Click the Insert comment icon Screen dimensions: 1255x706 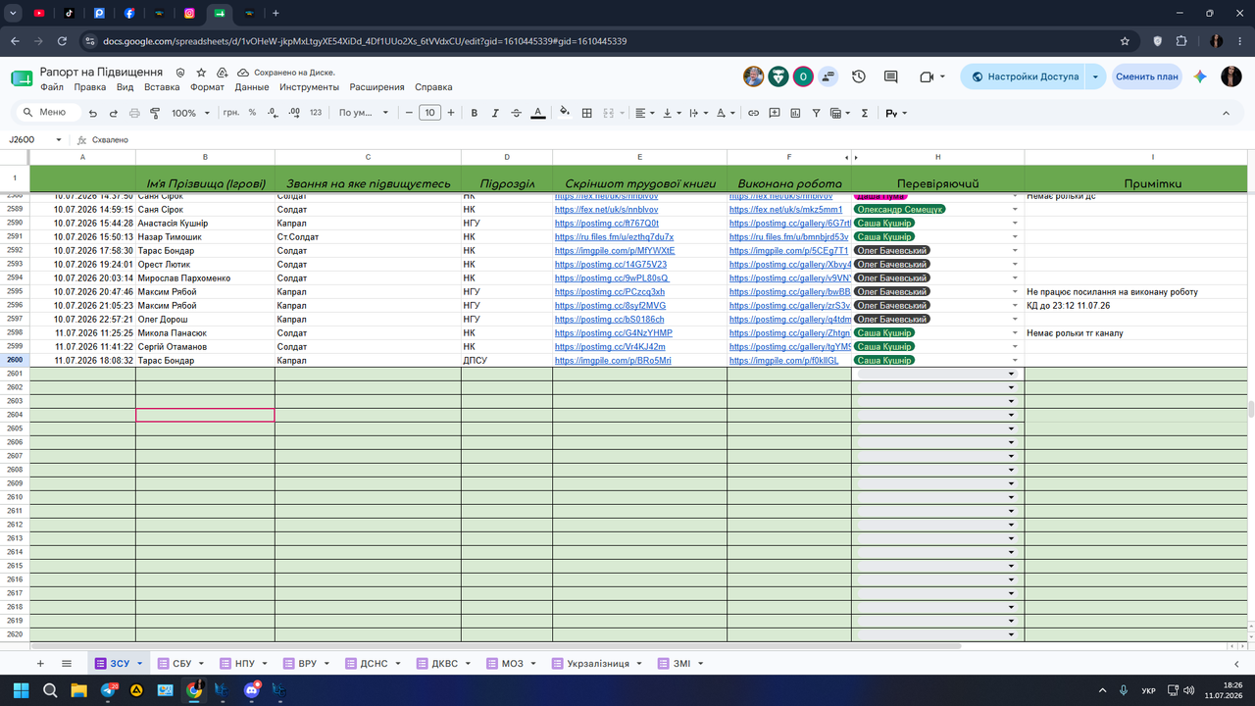click(775, 113)
